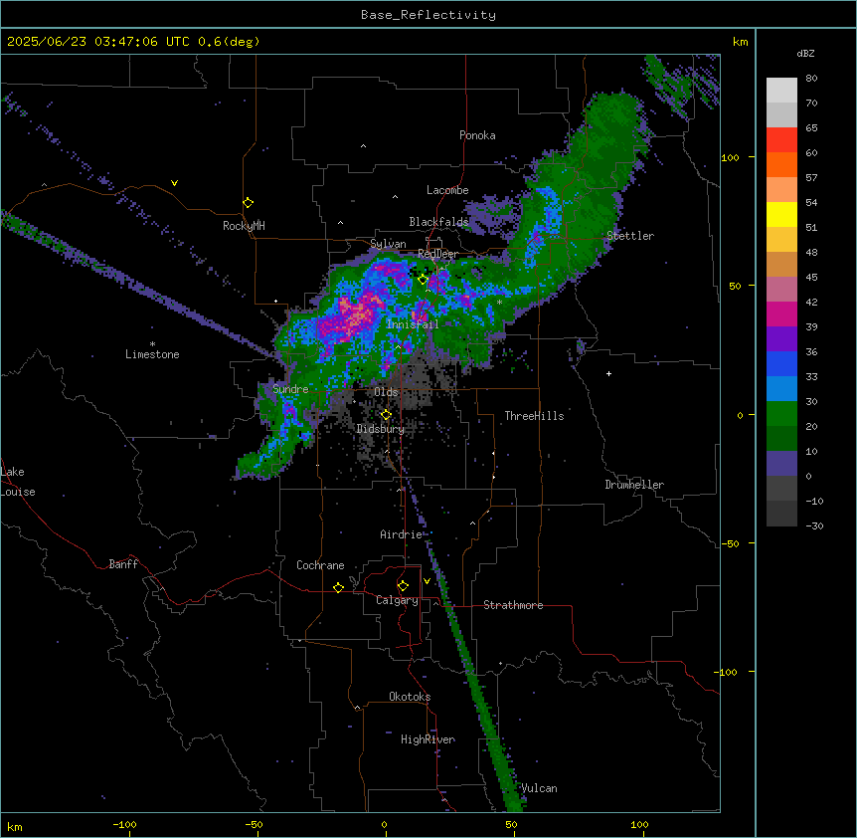Click the Blackfalds city label

click(438, 222)
